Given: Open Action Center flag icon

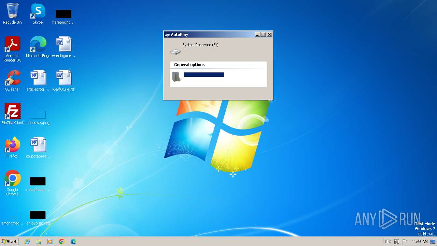Looking at the screenshot, I should pyautogui.click(x=405, y=242).
